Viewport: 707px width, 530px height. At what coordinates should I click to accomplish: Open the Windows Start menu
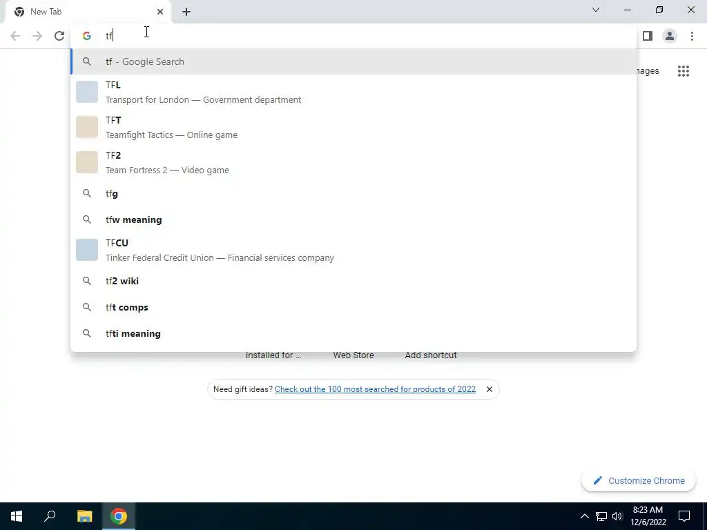click(x=17, y=516)
